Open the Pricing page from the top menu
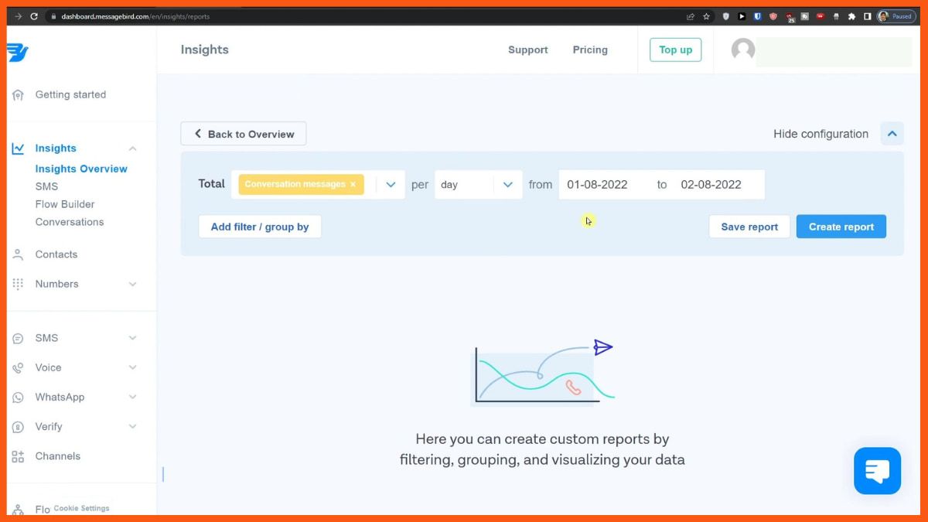Image resolution: width=928 pixels, height=522 pixels. [590, 49]
